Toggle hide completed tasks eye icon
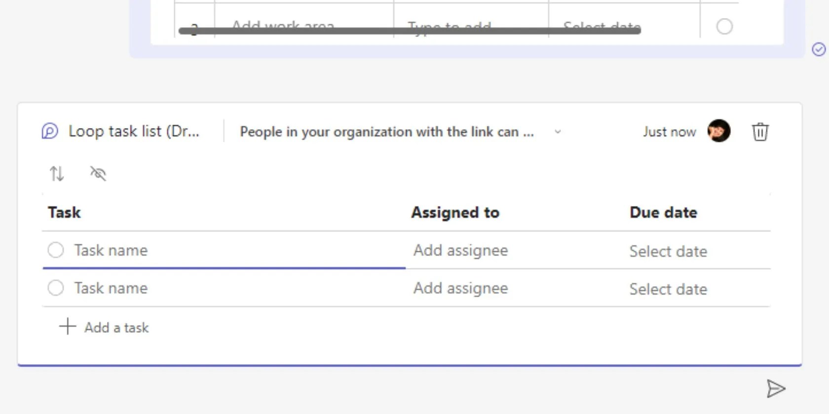Viewport: 829px width, 414px height. point(98,173)
